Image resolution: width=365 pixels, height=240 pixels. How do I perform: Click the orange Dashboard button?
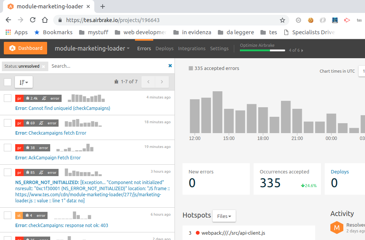pyautogui.click(x=25, y=48)
